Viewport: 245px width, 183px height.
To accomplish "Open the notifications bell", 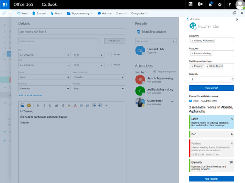I will 210,4.
